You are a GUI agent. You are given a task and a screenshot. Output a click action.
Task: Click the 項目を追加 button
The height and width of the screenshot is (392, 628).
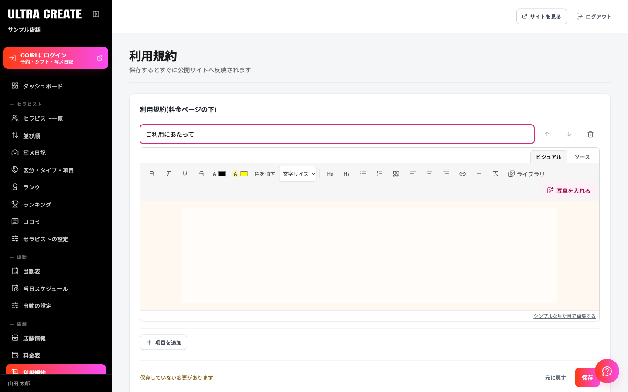pyautogui.click(x=164, y=342)
